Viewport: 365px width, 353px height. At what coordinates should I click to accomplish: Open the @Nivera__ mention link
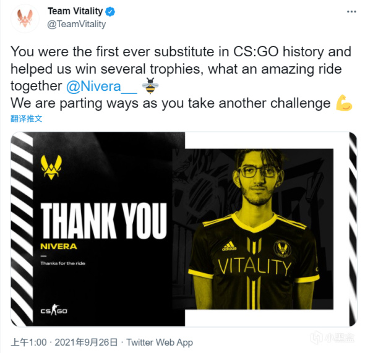point(101,87)
